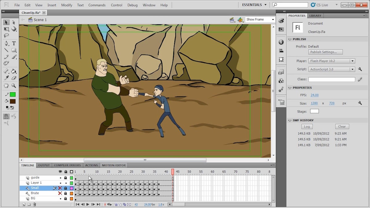Select the Lasso tool

pyautogui.click(x=6, y=35)
